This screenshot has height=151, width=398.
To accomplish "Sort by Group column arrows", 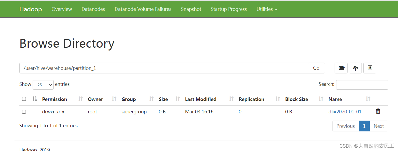I will tap(151, 99).
